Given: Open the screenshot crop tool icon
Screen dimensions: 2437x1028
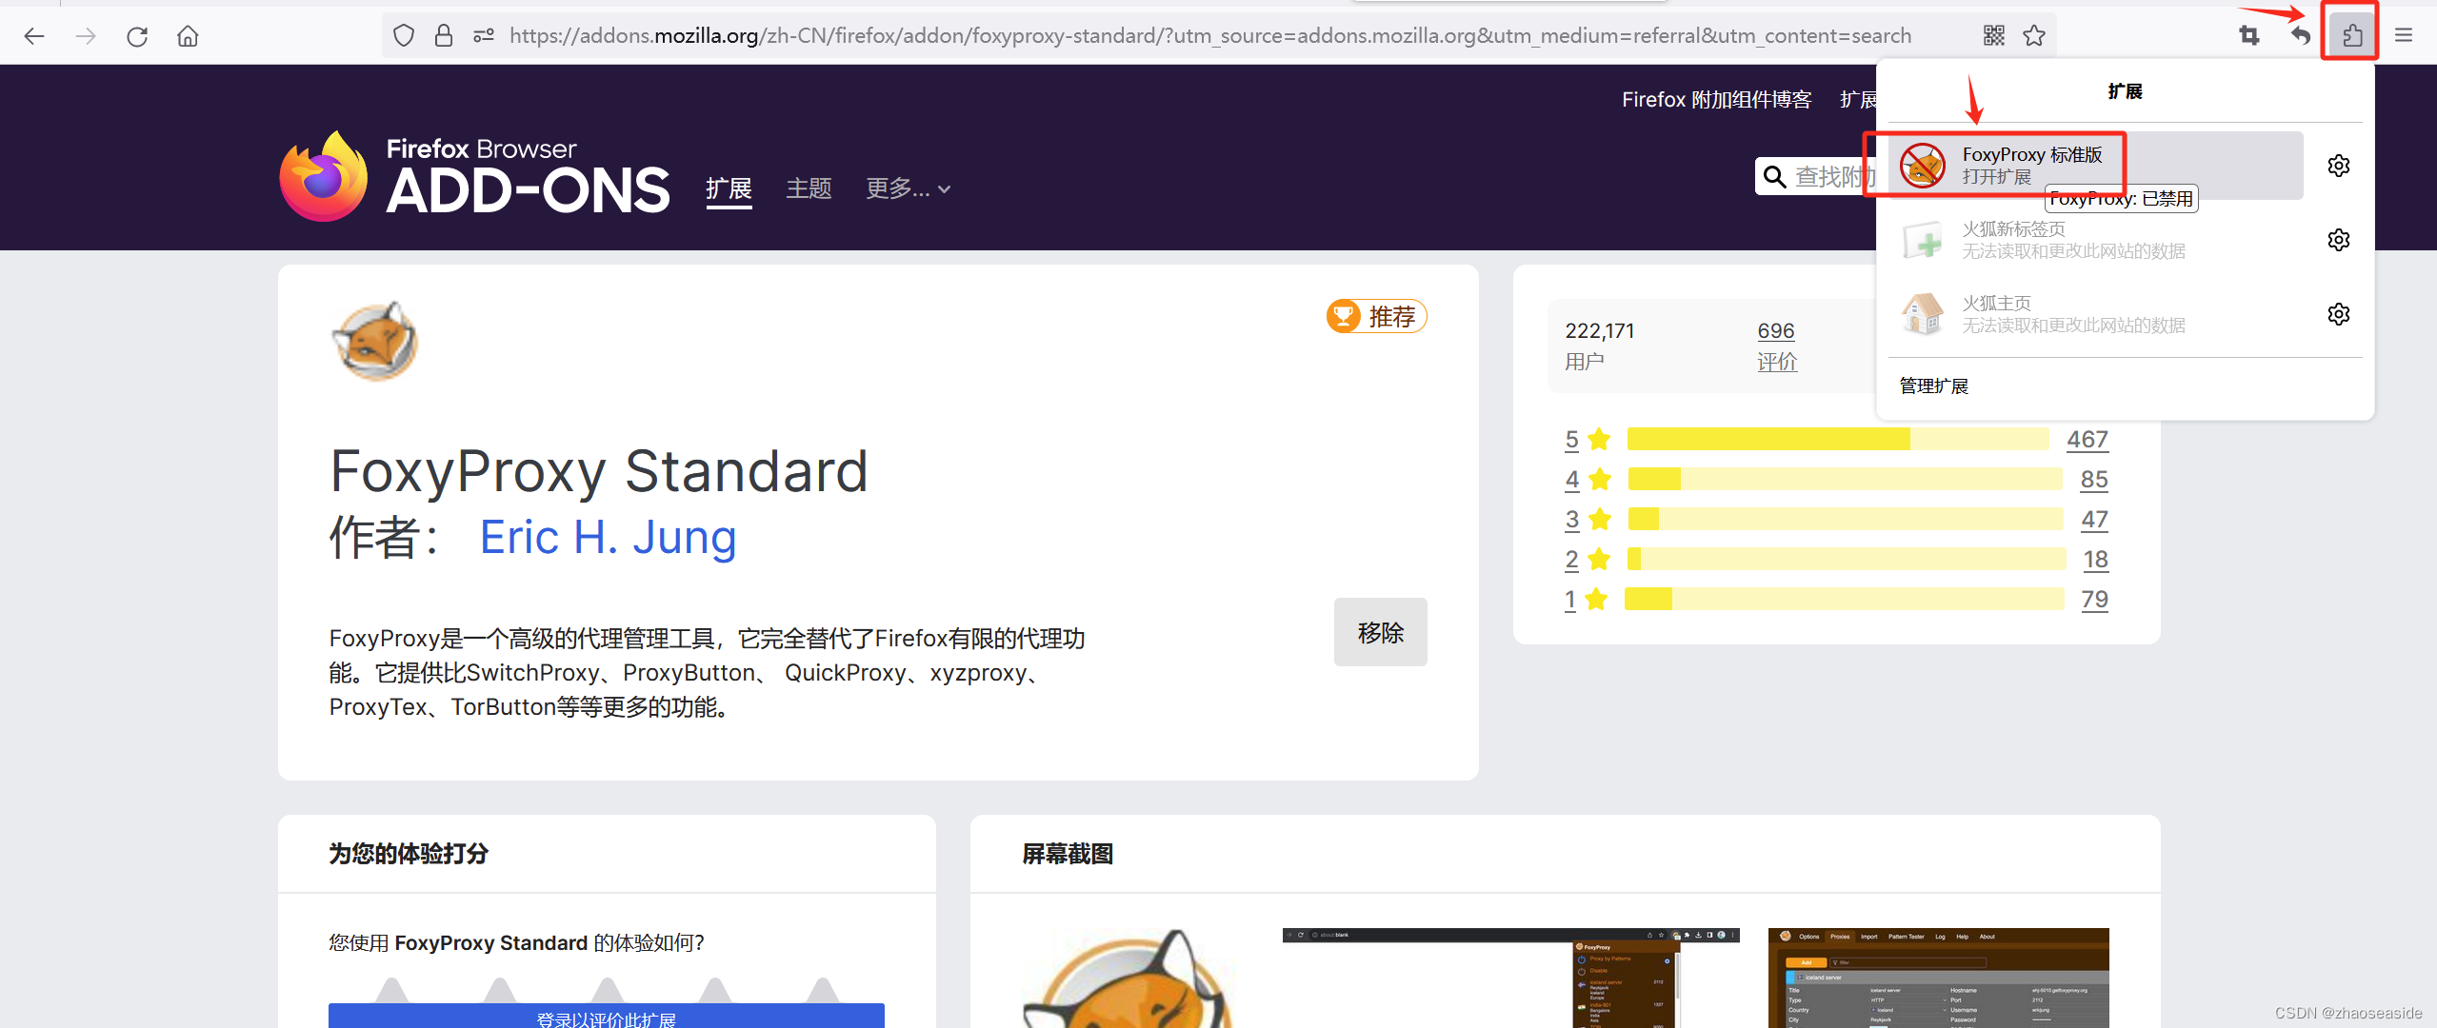Looking at the screenshot, I should tap(2249, 36).
